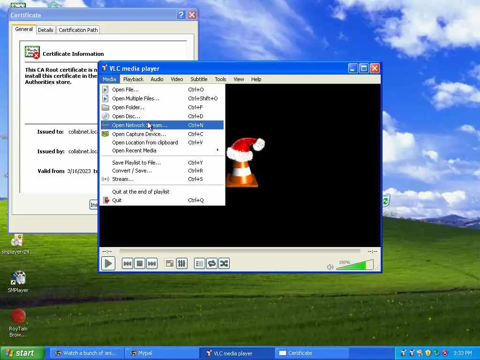Select Convert / Save entry

pos(162,171)
